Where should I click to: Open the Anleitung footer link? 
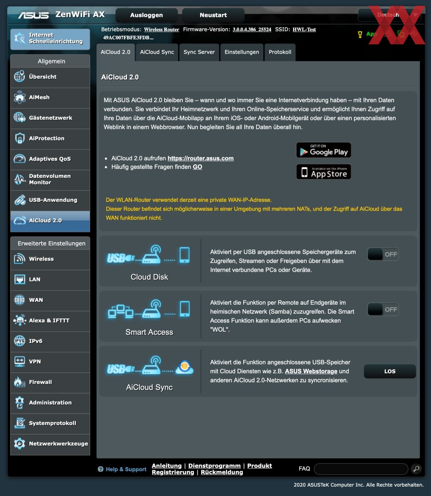pyautogui.click(x=167, y=466)
